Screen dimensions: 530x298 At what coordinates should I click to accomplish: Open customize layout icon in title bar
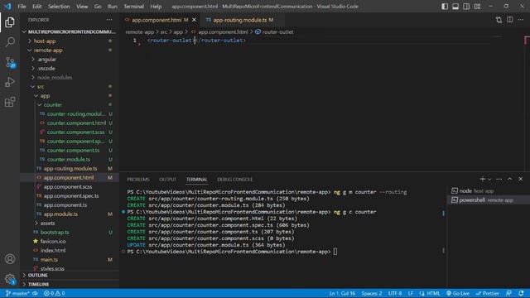tap(477, 7)
